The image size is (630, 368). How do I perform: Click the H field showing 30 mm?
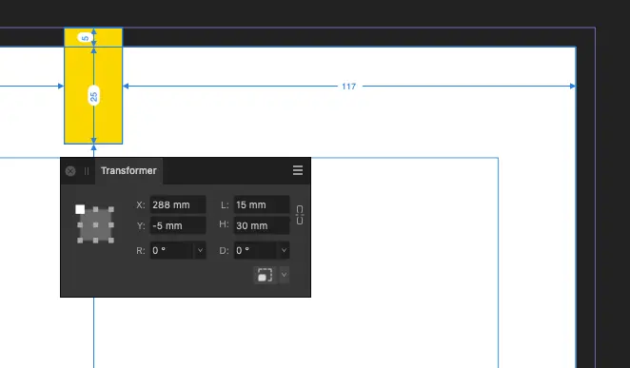click(262, 225)
